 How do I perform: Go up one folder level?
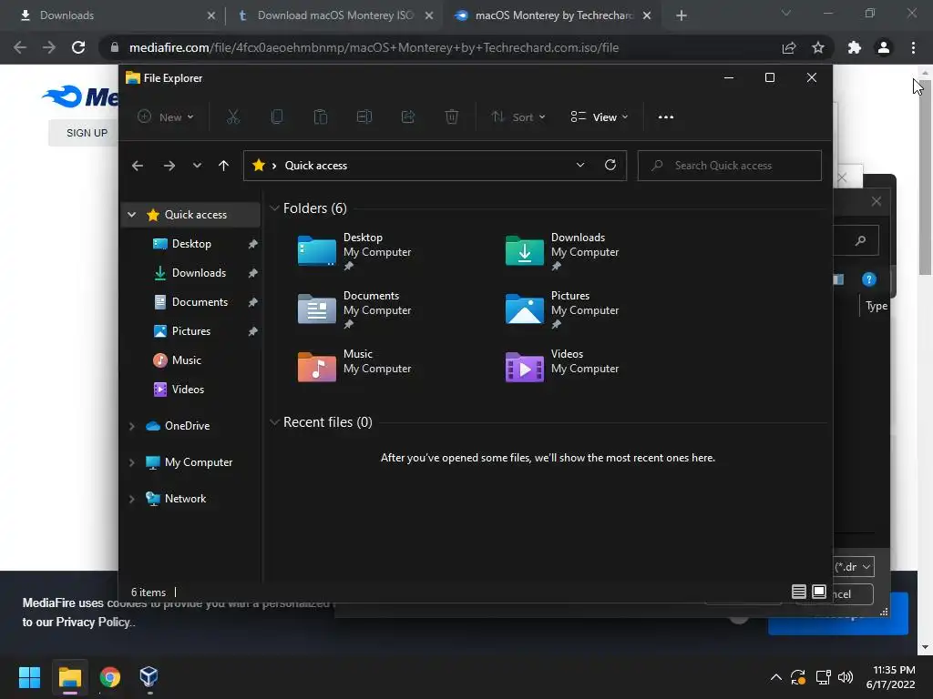point(224,166)
